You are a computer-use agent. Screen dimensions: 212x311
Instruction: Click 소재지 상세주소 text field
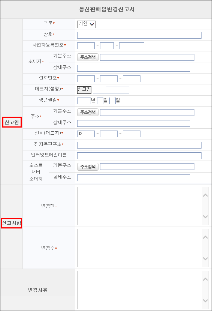coord(134,68)
